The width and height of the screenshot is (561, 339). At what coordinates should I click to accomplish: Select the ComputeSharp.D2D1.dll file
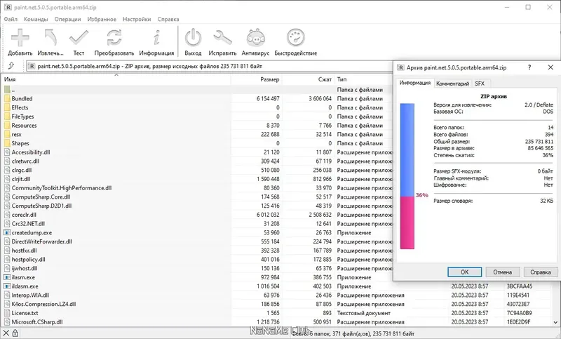pos(41,206)
